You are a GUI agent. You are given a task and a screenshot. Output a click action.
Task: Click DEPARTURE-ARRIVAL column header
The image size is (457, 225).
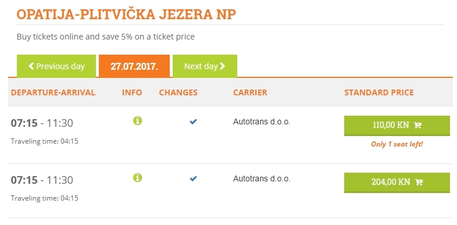click(53, 92)
